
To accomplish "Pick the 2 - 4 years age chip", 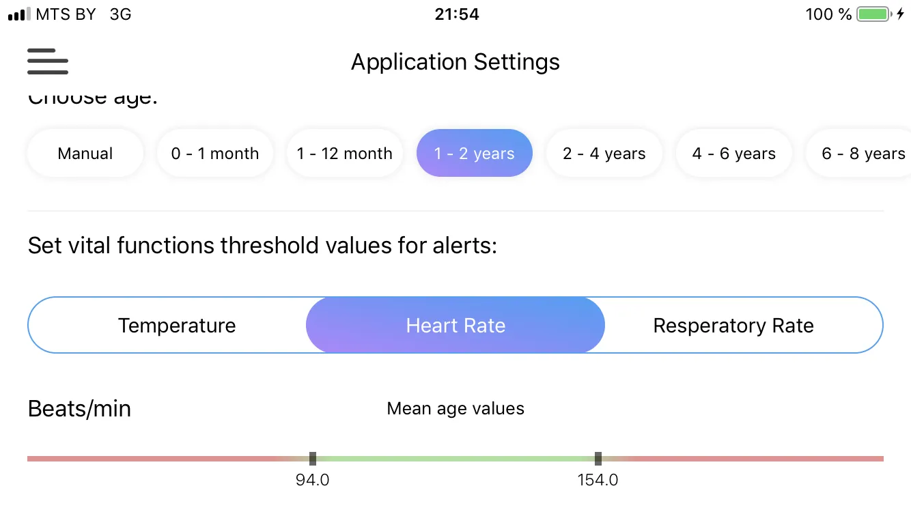I will click(604, 154).
